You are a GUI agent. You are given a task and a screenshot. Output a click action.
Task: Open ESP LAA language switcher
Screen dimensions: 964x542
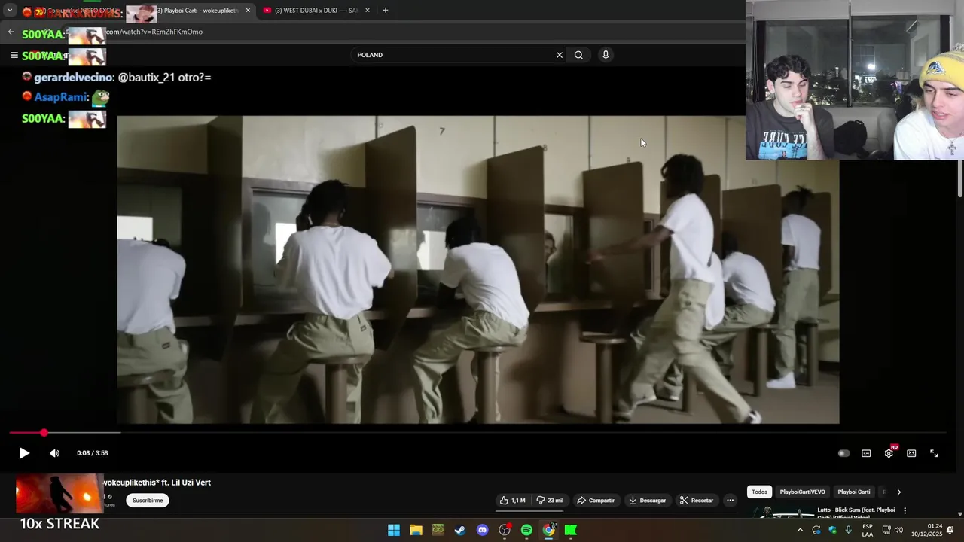coord(868,530)
